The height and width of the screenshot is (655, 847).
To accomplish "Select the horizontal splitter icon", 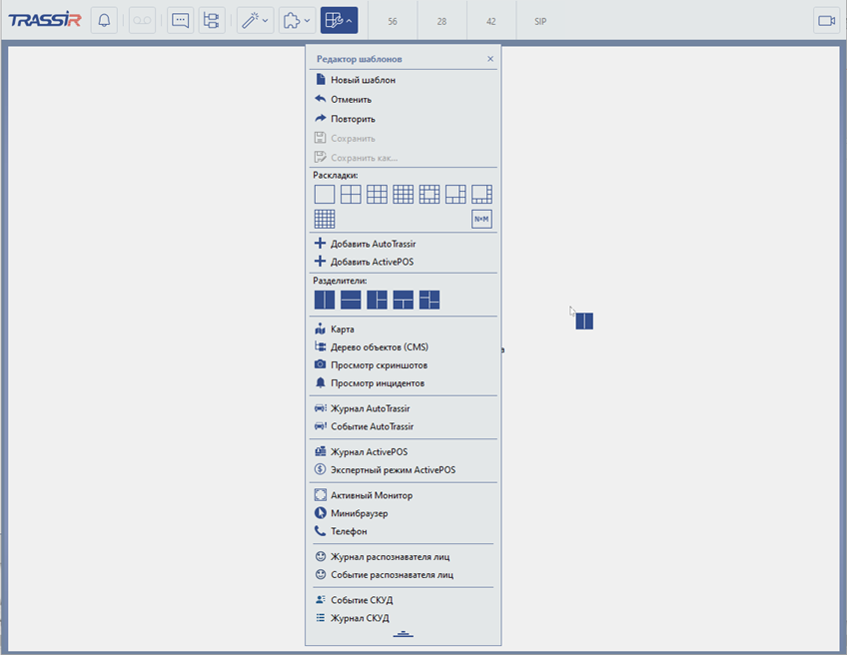I will point(351,300).
